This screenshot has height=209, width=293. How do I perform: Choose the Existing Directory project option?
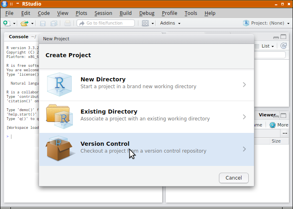(x=146, y=117)
